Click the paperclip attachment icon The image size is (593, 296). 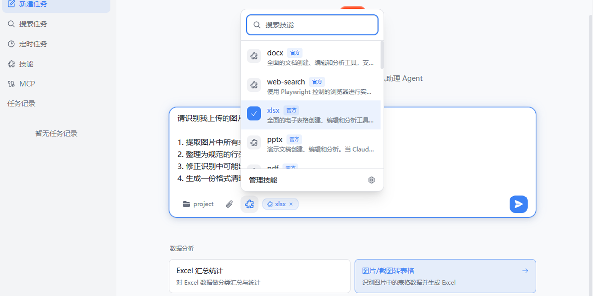pos(229,204)
